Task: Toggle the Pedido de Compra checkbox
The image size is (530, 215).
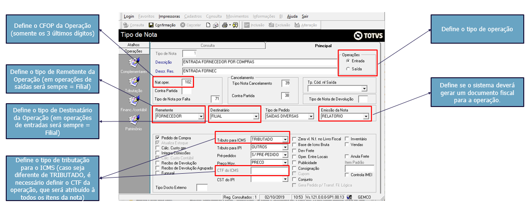Action: (x=157, y=138)
